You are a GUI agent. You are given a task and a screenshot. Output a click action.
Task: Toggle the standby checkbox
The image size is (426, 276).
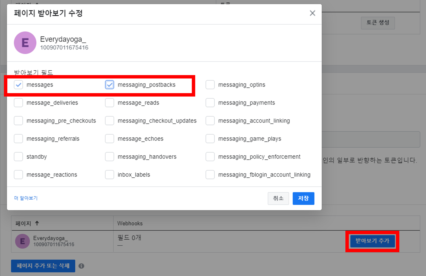(18, 157)
